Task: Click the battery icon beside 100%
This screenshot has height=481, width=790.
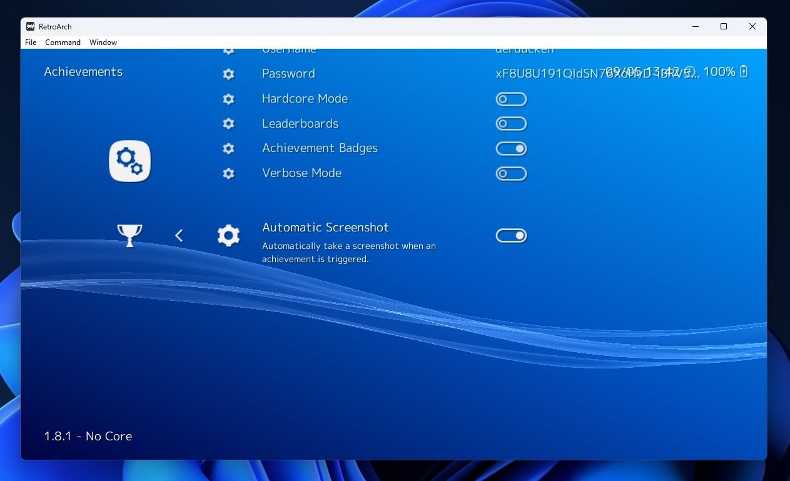Action: pyautogui.click(x=744, y=71)
